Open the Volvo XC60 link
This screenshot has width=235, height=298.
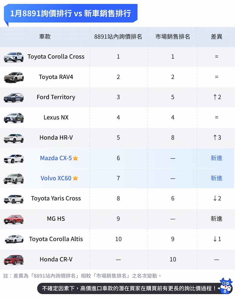(56, 178)
